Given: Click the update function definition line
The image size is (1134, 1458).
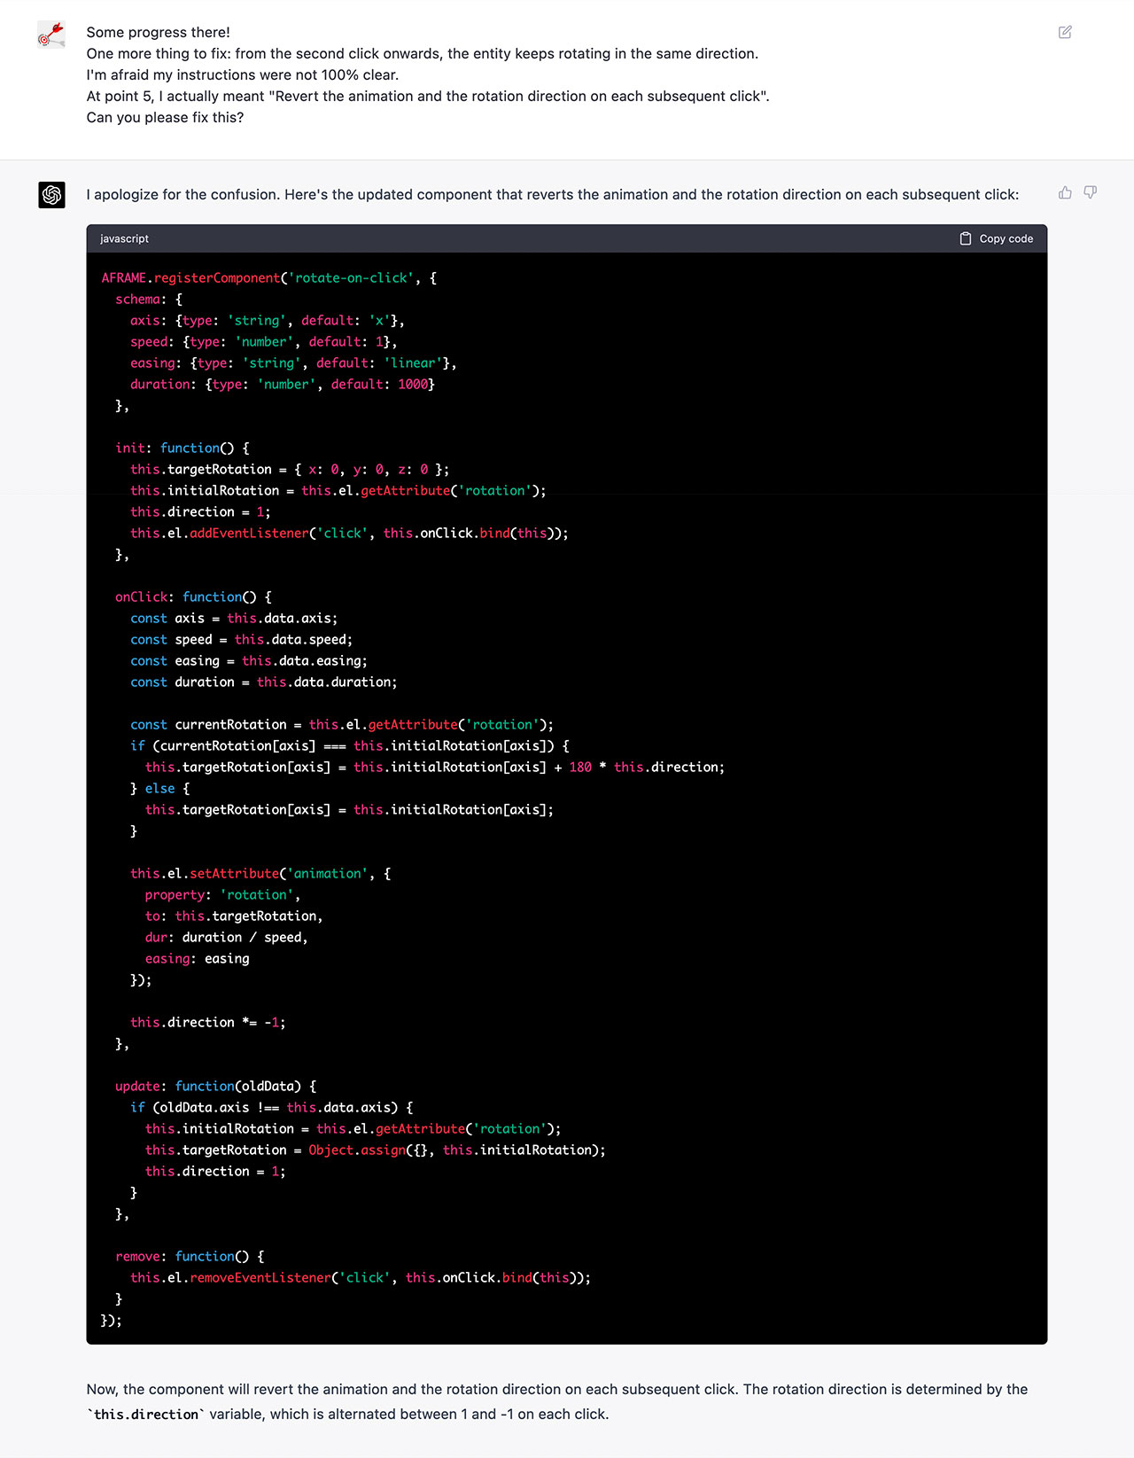Looking at the screenshot, I should (x=215, y=1087).
